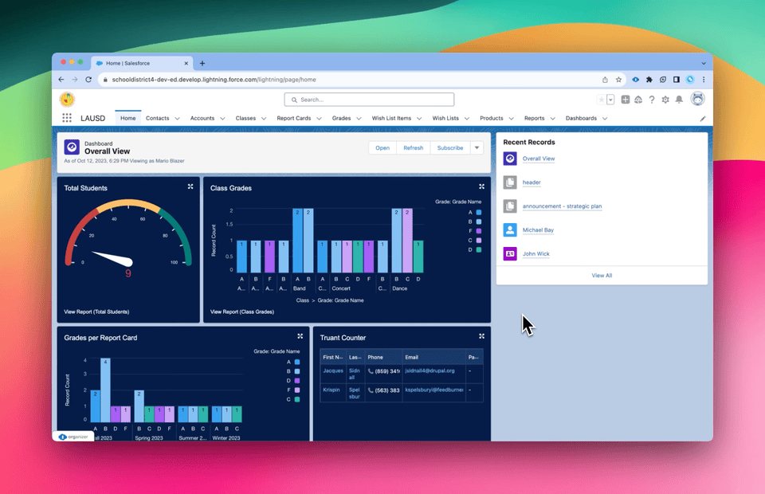Refresh the Overall View dashboard
765x494 pixels.
tap(414, 147)
